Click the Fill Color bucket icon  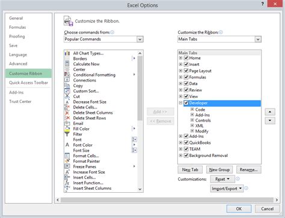click(67, 129)
